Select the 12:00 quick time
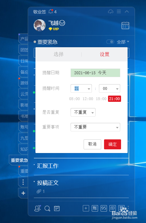146x223 pixels. (88, 99)
